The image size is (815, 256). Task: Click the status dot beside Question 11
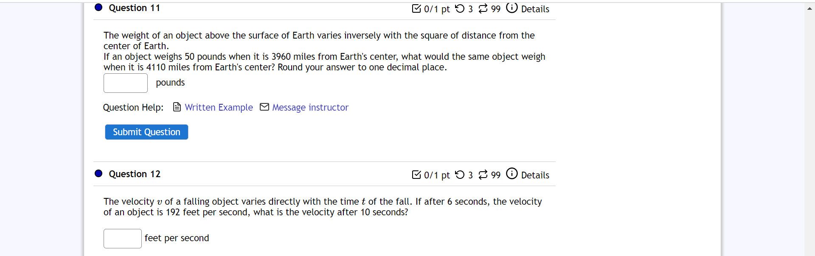coord(98,7)
